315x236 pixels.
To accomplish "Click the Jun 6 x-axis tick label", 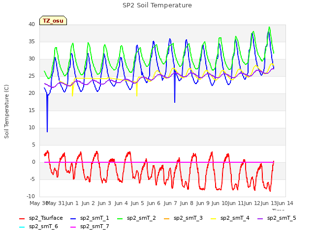I will coord(154,203).
